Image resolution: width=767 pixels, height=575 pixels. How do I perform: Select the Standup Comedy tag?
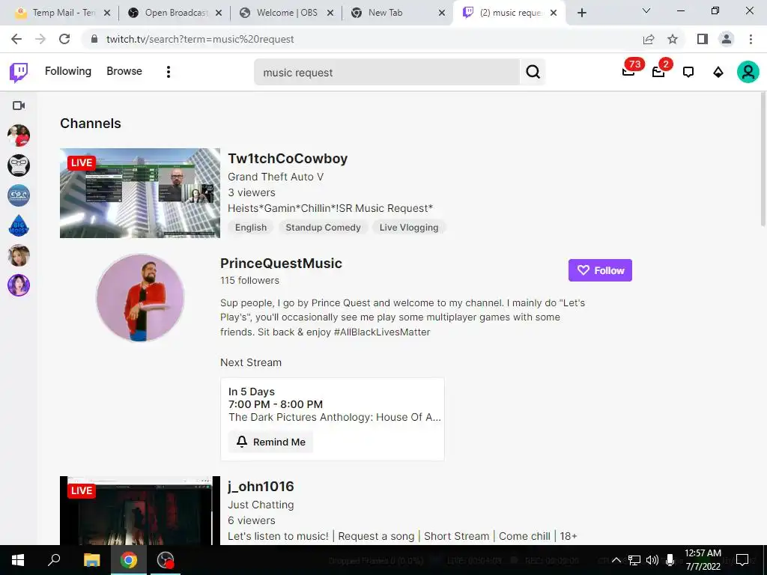click(x=323, y=228)
